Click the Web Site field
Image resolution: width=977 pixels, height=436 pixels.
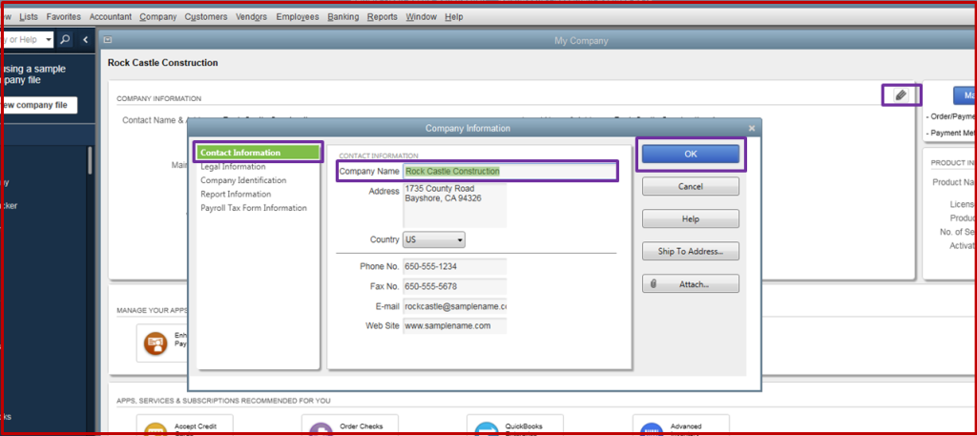(455, 325)
